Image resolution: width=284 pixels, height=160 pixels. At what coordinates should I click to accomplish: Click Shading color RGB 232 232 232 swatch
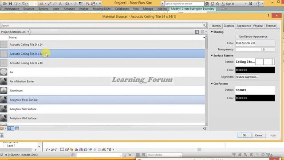point(255,43)
